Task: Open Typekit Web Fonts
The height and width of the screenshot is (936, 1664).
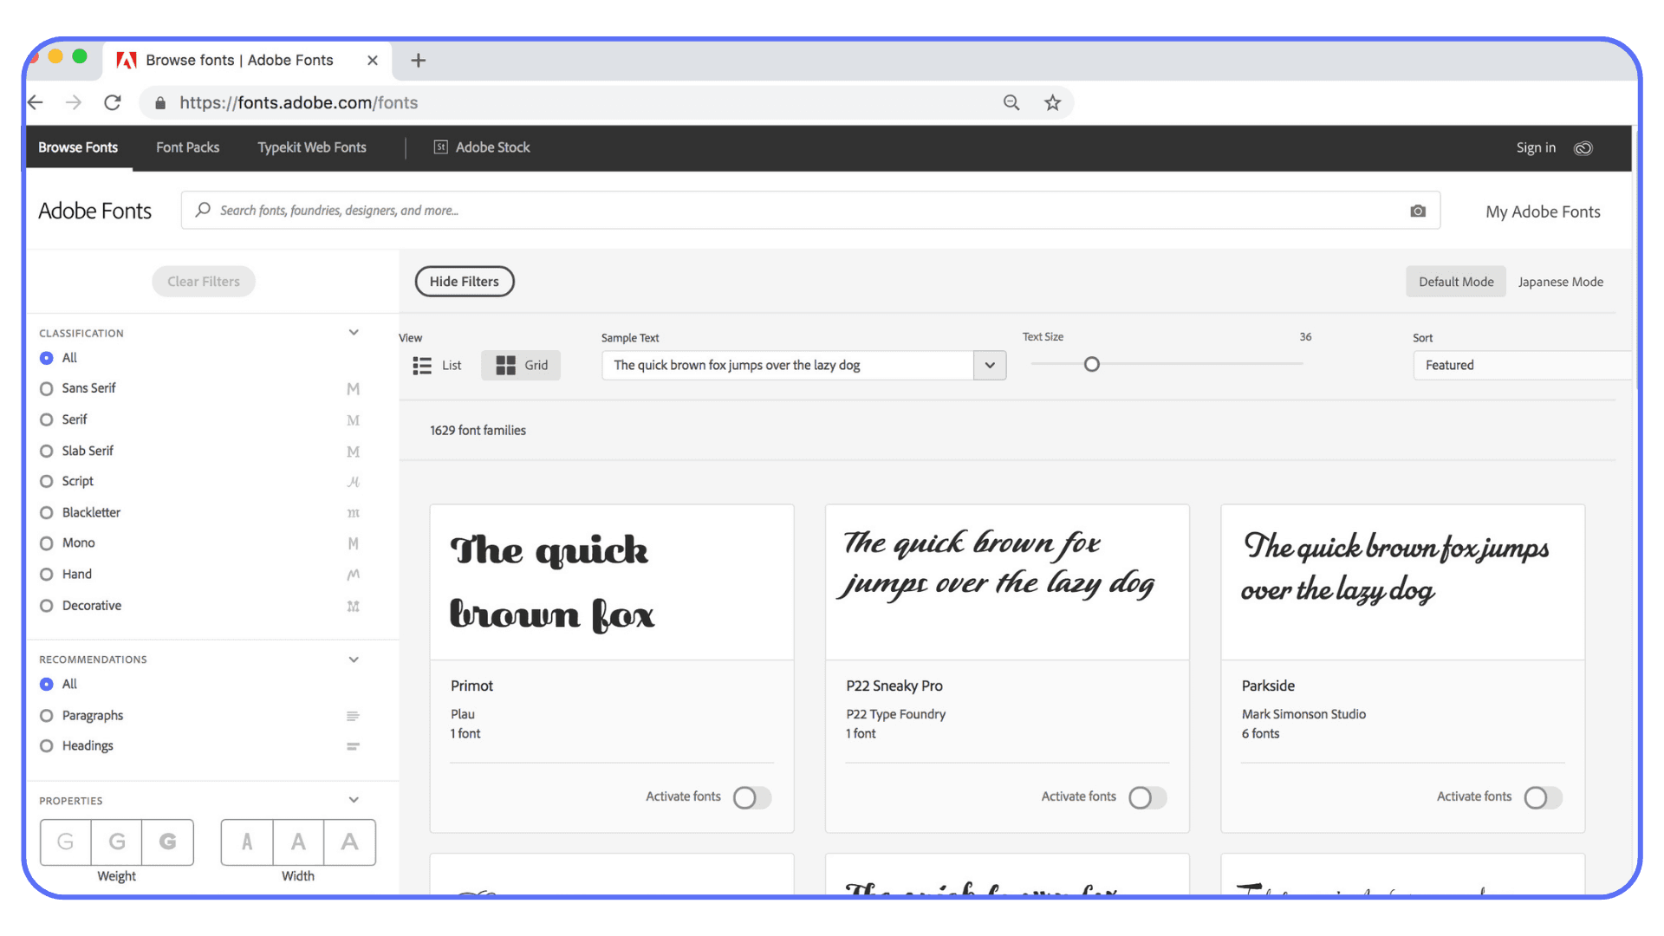Action: pyautogui.click(x=311, y=147)
